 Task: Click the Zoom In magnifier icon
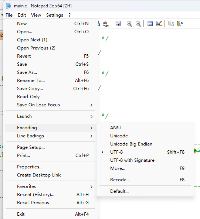129,24
